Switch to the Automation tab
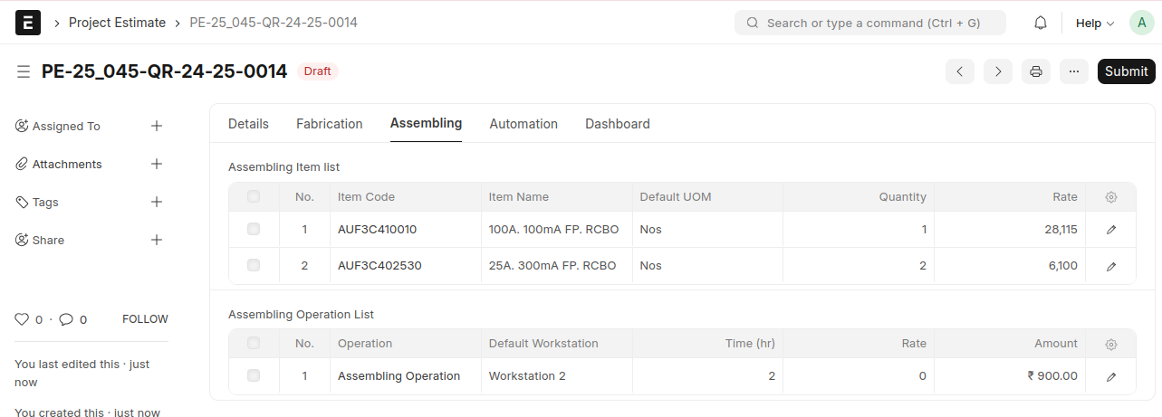Image resolution: width=1162 pixels, height=417 pixels. [523, 124]
